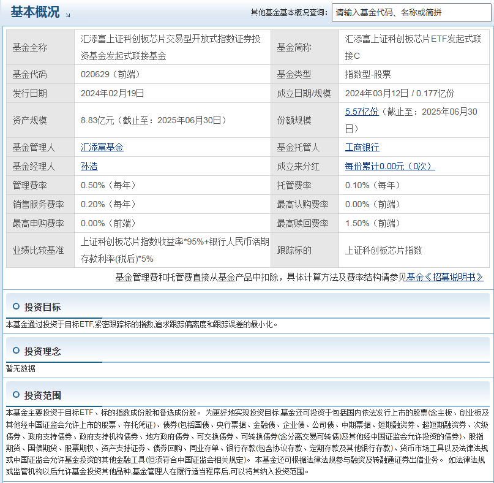Click the circle icon beside 投资范围
Viewport: 494px width, 483px height.
coord(16,395)
